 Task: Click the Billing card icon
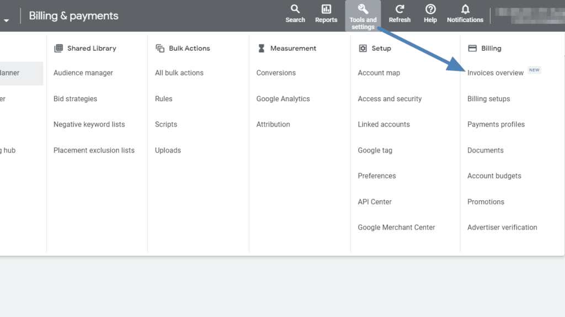tap(473, 48)
